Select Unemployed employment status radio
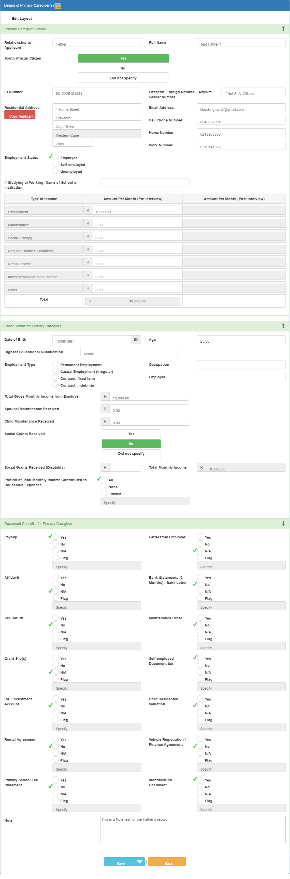 56,171
